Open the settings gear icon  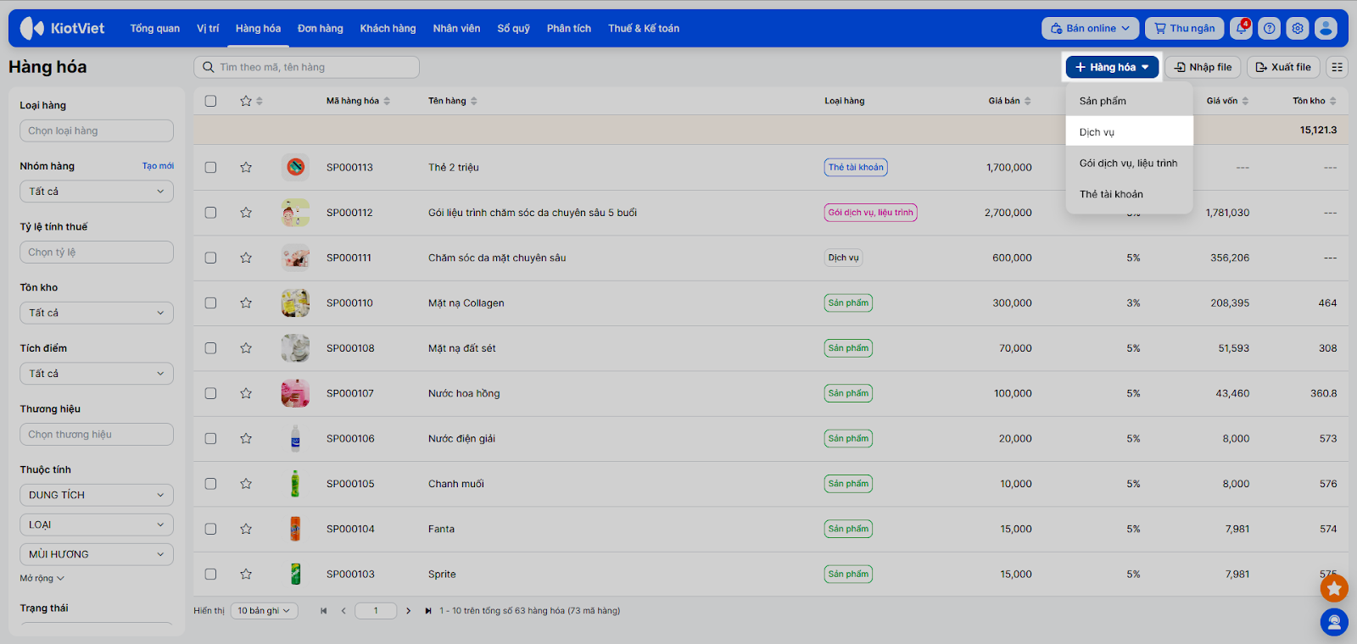(1298, 28)
